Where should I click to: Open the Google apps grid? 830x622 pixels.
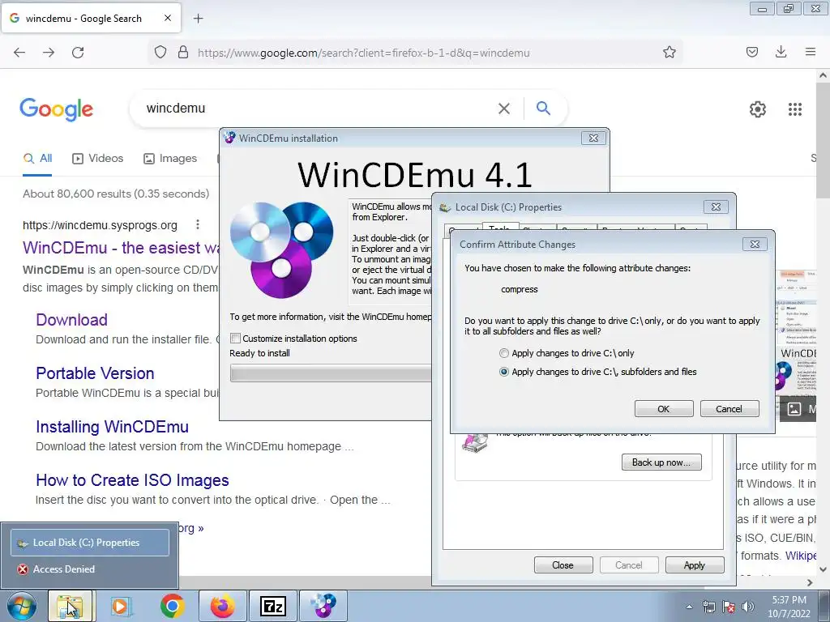tap(794, 109)
